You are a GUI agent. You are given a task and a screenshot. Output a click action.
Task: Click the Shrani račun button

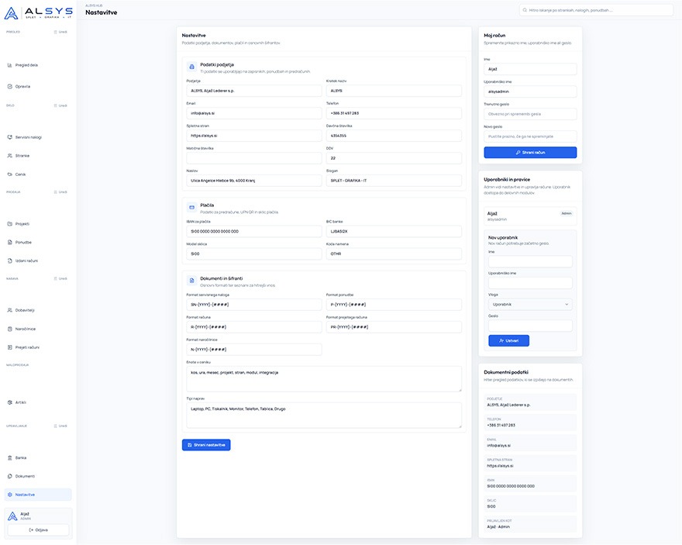tap(530, 153)
